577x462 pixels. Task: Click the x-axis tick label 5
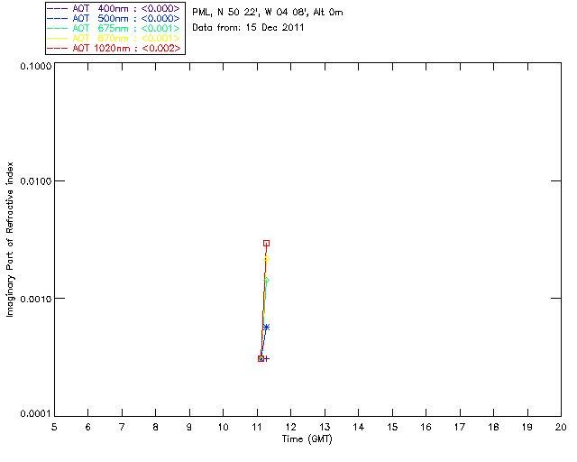coord(54,427)
